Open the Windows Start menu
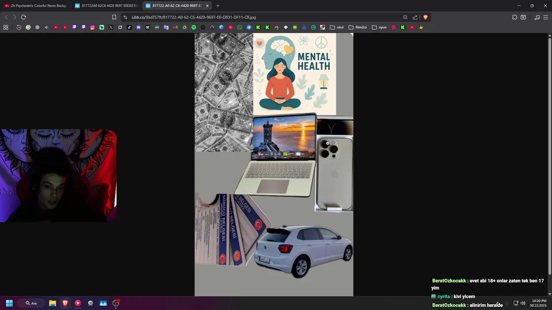552x310 pixels. [x=9, y=303]
